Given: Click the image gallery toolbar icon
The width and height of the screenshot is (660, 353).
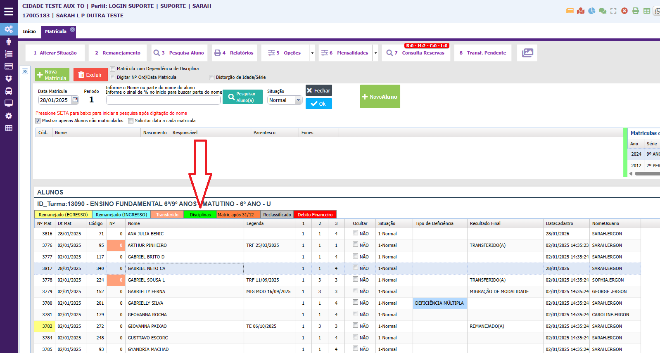Looking at the screenshot, I should 527,53.
